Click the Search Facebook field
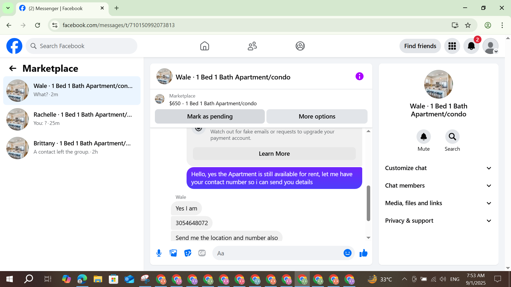The width and height of the screenshot is (511, 287). point(81,46)
